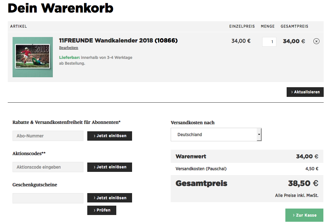The width and height of the screenshot is (334, 224).
Task: Open the 11FREUNDE Wandkalender 2018 product title
Action: [x=118, y=41]
